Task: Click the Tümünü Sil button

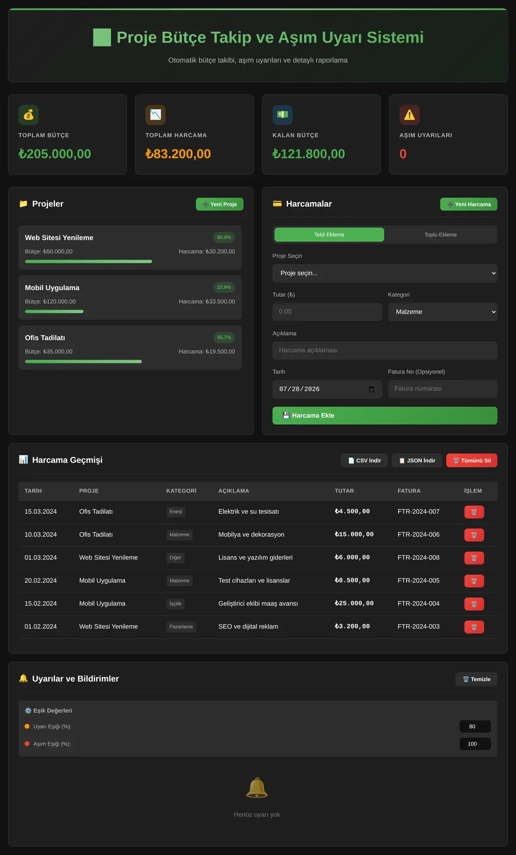Action: point(472,460)
